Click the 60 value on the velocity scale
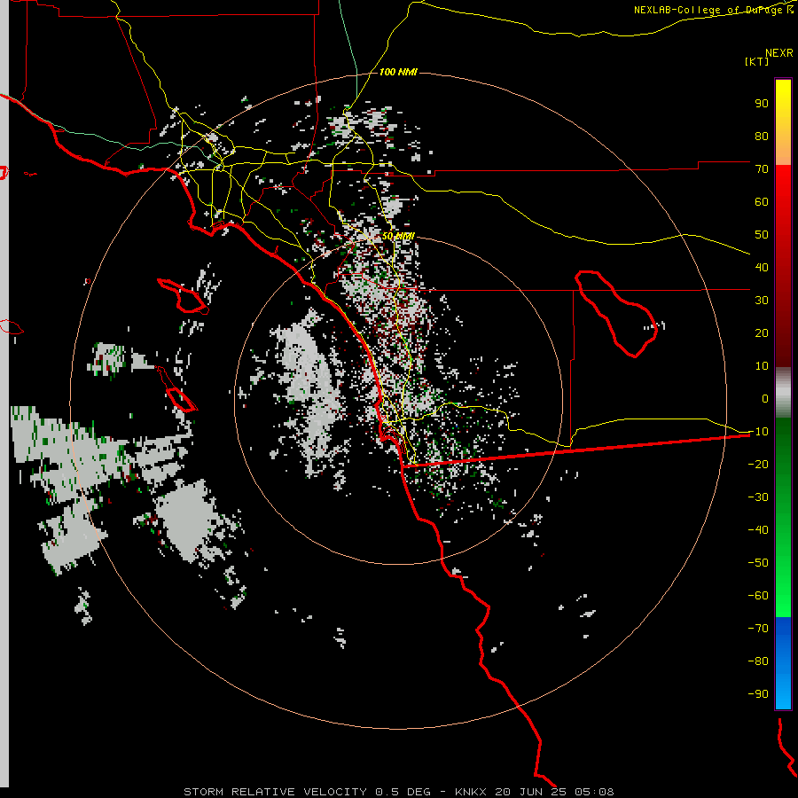This screenshot has width=798, height=798. 762,201
